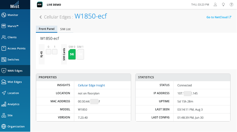Select the inactive SIM 1 card
Screen dimensions: 237x132
tap(80, 54)
